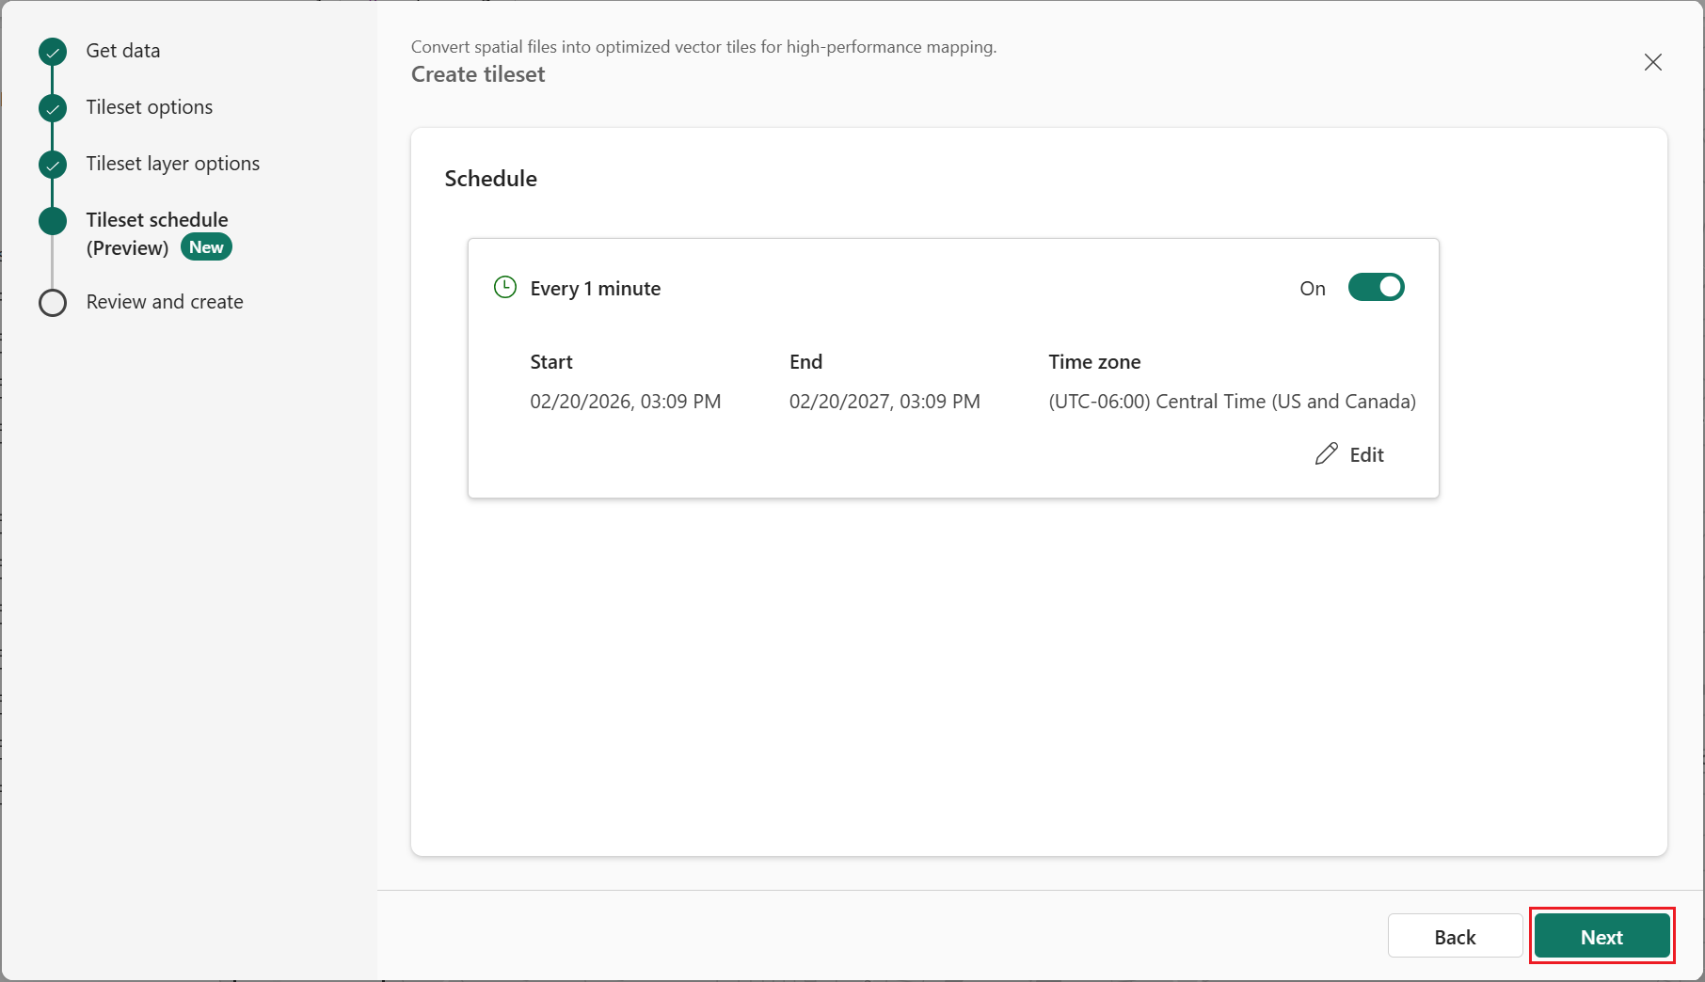Image resolution: width=1705 pixels, height=982 pixels.
Task: Click the Edit schedule label
Action: tap(1366, 455)
